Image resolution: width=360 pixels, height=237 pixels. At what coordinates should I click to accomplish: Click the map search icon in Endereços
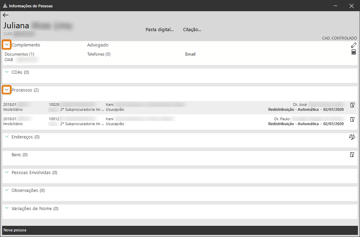pyautogui.click(x=352, y=137)
